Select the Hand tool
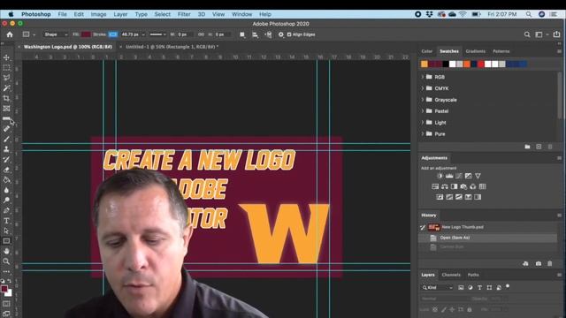This screenshot has height=318, width=566. pyautogui.click(x=6, y=251)
